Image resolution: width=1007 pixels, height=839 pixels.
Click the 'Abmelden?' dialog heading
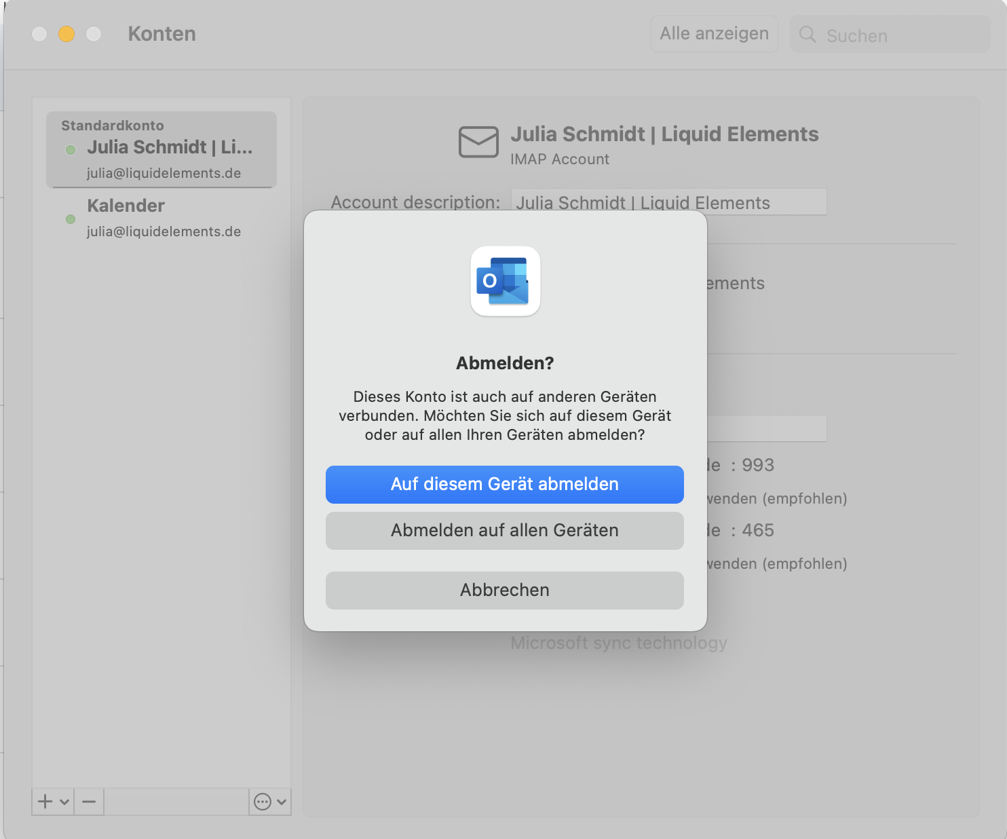(x=505, y=363)
